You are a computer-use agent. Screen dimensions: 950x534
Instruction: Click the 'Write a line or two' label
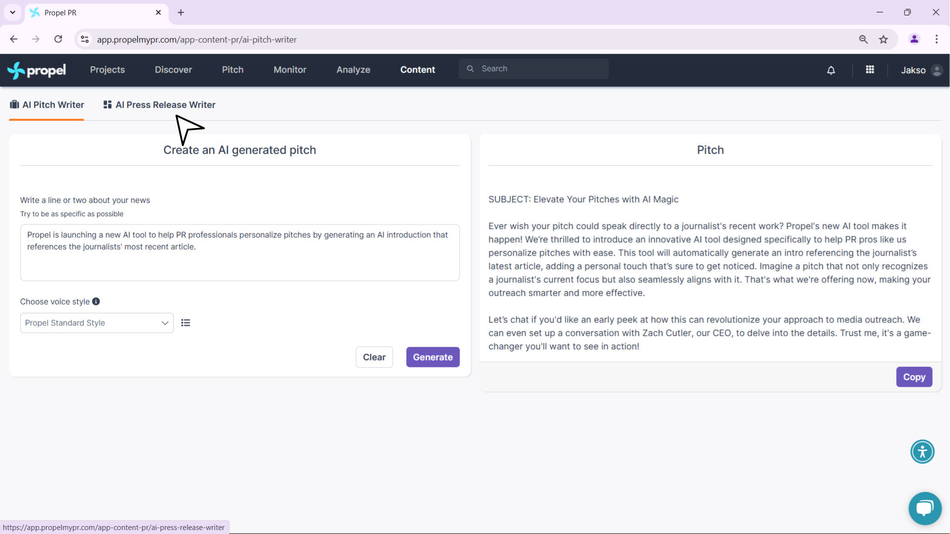[x=85, y=200]
